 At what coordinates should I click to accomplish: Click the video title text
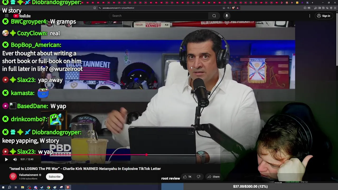coord(85,169)
